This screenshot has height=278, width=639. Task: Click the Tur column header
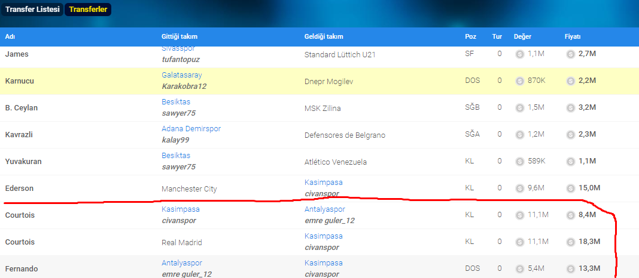click(x=497, y=36)
